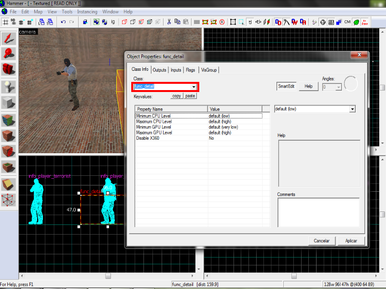This screenshot has height=289, width=386.
Task: Click bottom-left 2D view horizontal scrollbar thumb
Action: click(x=108, y=276)
